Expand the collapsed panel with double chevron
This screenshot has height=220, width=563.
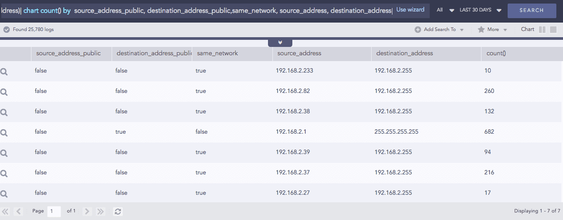280,42
